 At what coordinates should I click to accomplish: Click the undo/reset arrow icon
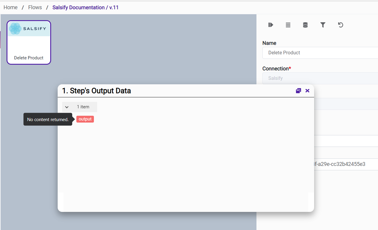pyautogui.click(x=341, y=25)
